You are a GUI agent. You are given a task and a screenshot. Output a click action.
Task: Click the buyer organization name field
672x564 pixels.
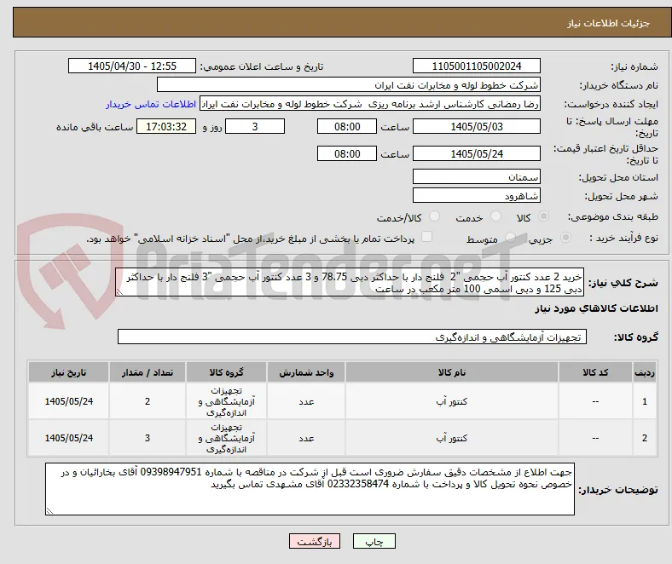coord(349,85)
